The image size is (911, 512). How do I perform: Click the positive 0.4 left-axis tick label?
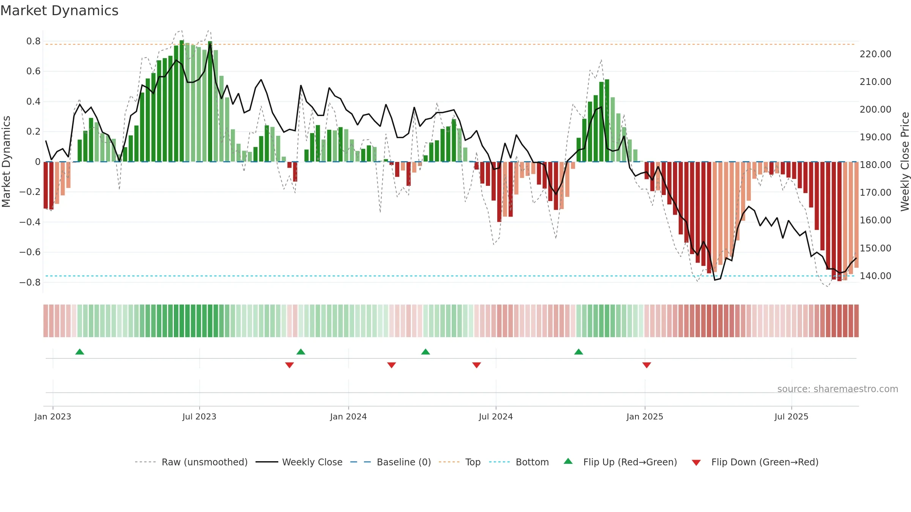33,101
